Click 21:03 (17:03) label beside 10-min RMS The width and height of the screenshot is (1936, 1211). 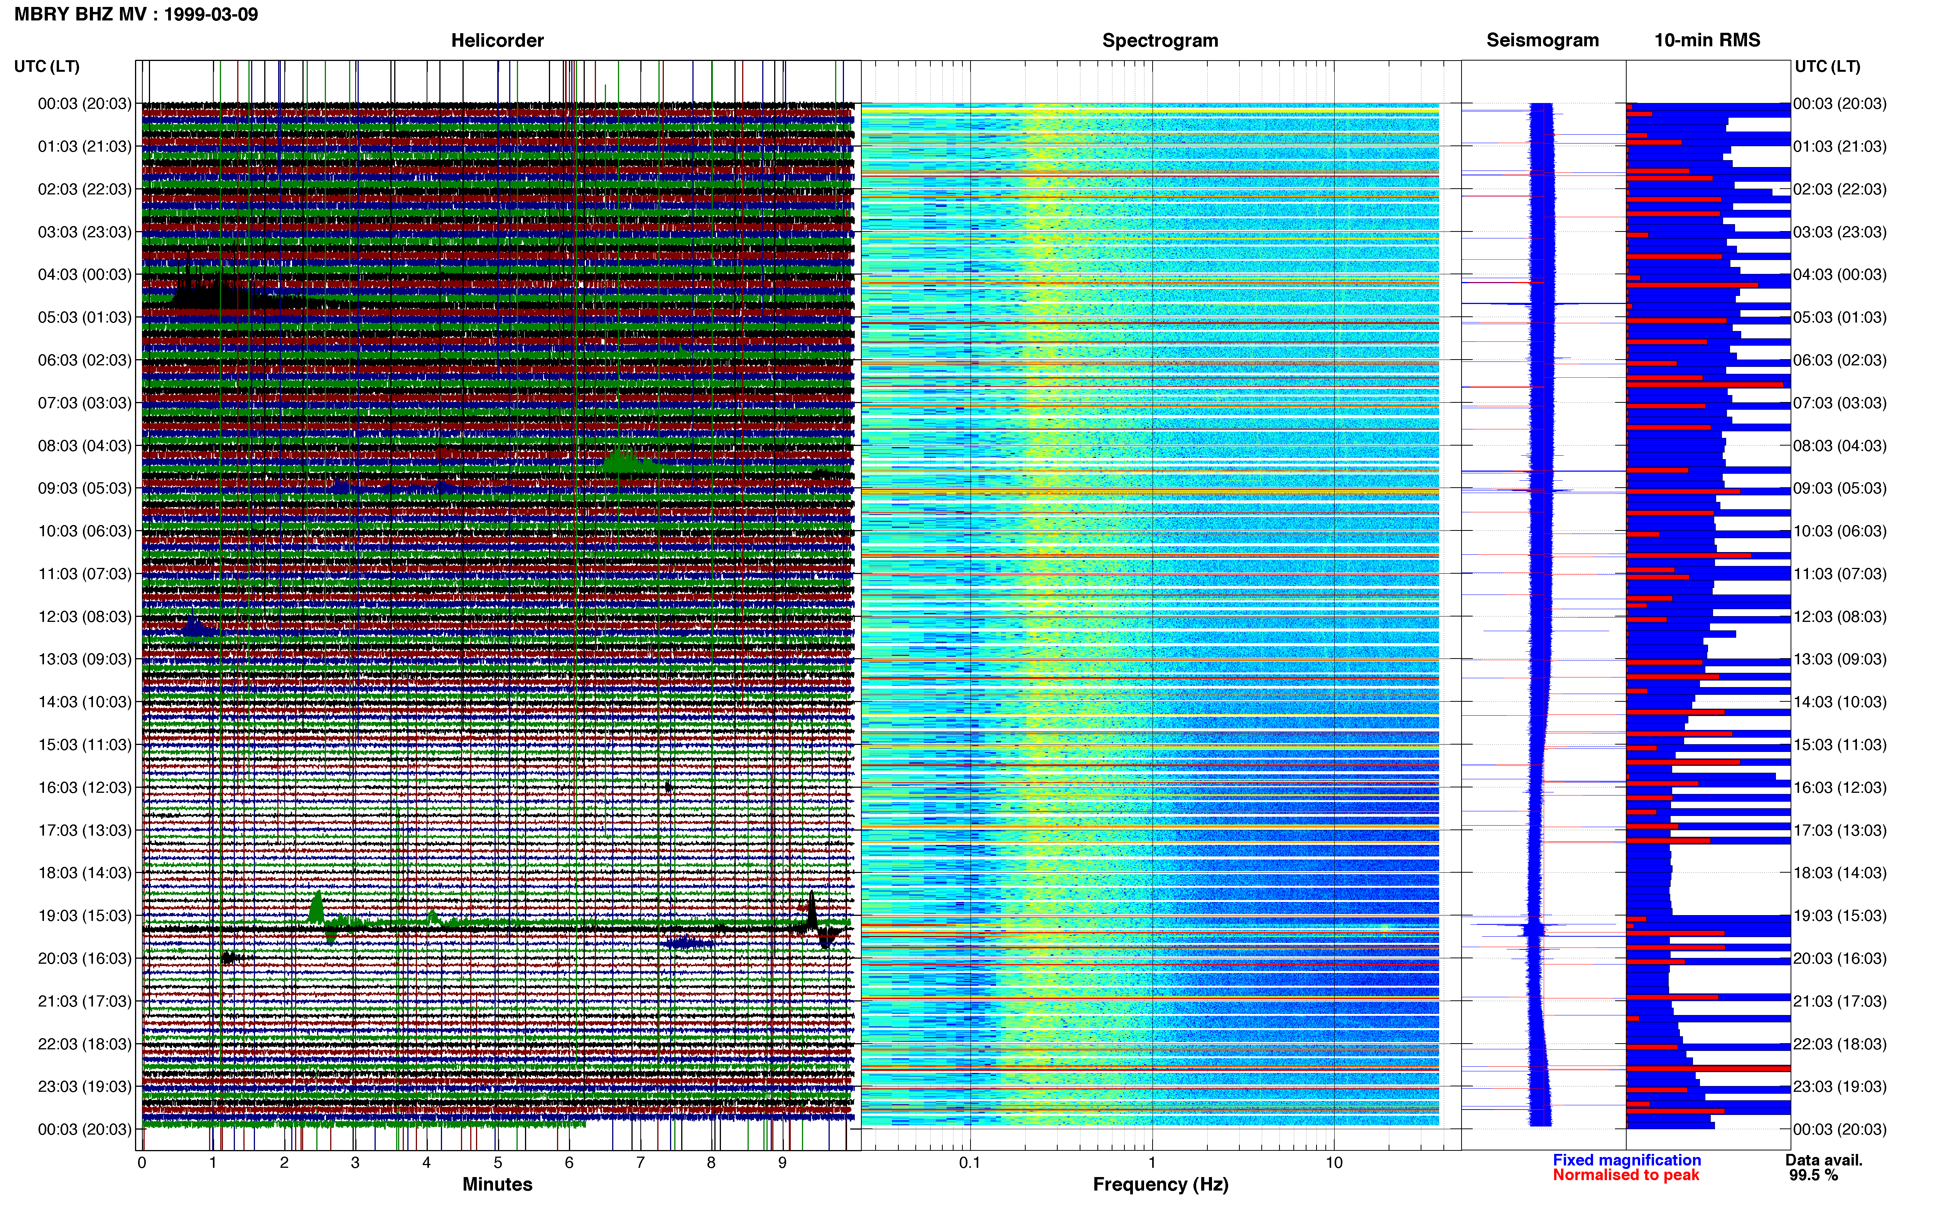(x=1840, y=1001)
